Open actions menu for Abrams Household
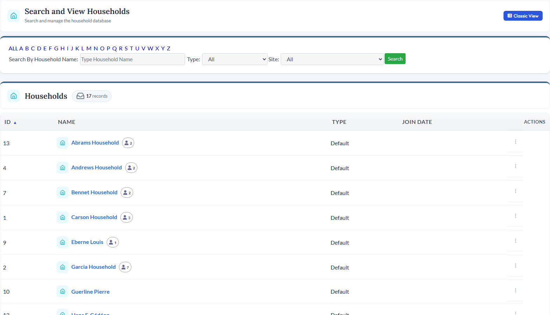The width and height of the screenshot is (550, 315). coord(515,142)
